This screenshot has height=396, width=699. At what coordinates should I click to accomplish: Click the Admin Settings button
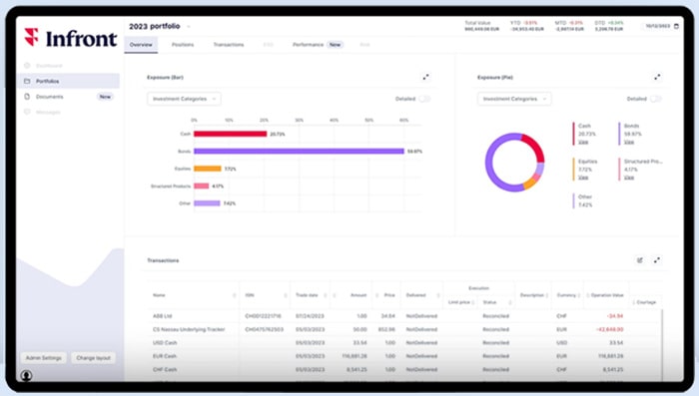[43, 358]
